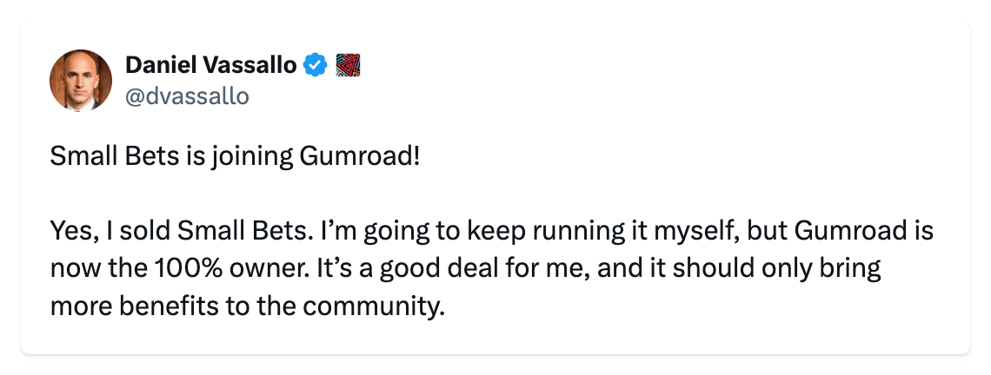Open the Daniel Vassallo display name
This screenshot has height=375, width=991.
tap(211, 65)
